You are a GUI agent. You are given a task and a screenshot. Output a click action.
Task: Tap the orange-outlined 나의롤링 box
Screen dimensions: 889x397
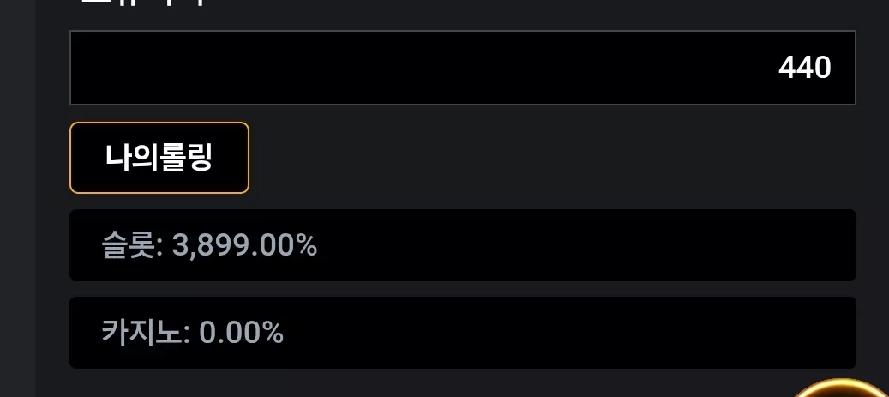159,158
